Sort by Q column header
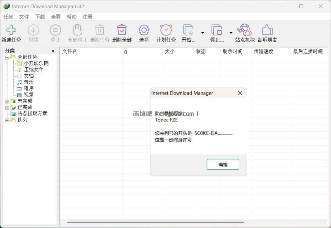The height and width of the screenshot is (228, 331). (143, 52)
